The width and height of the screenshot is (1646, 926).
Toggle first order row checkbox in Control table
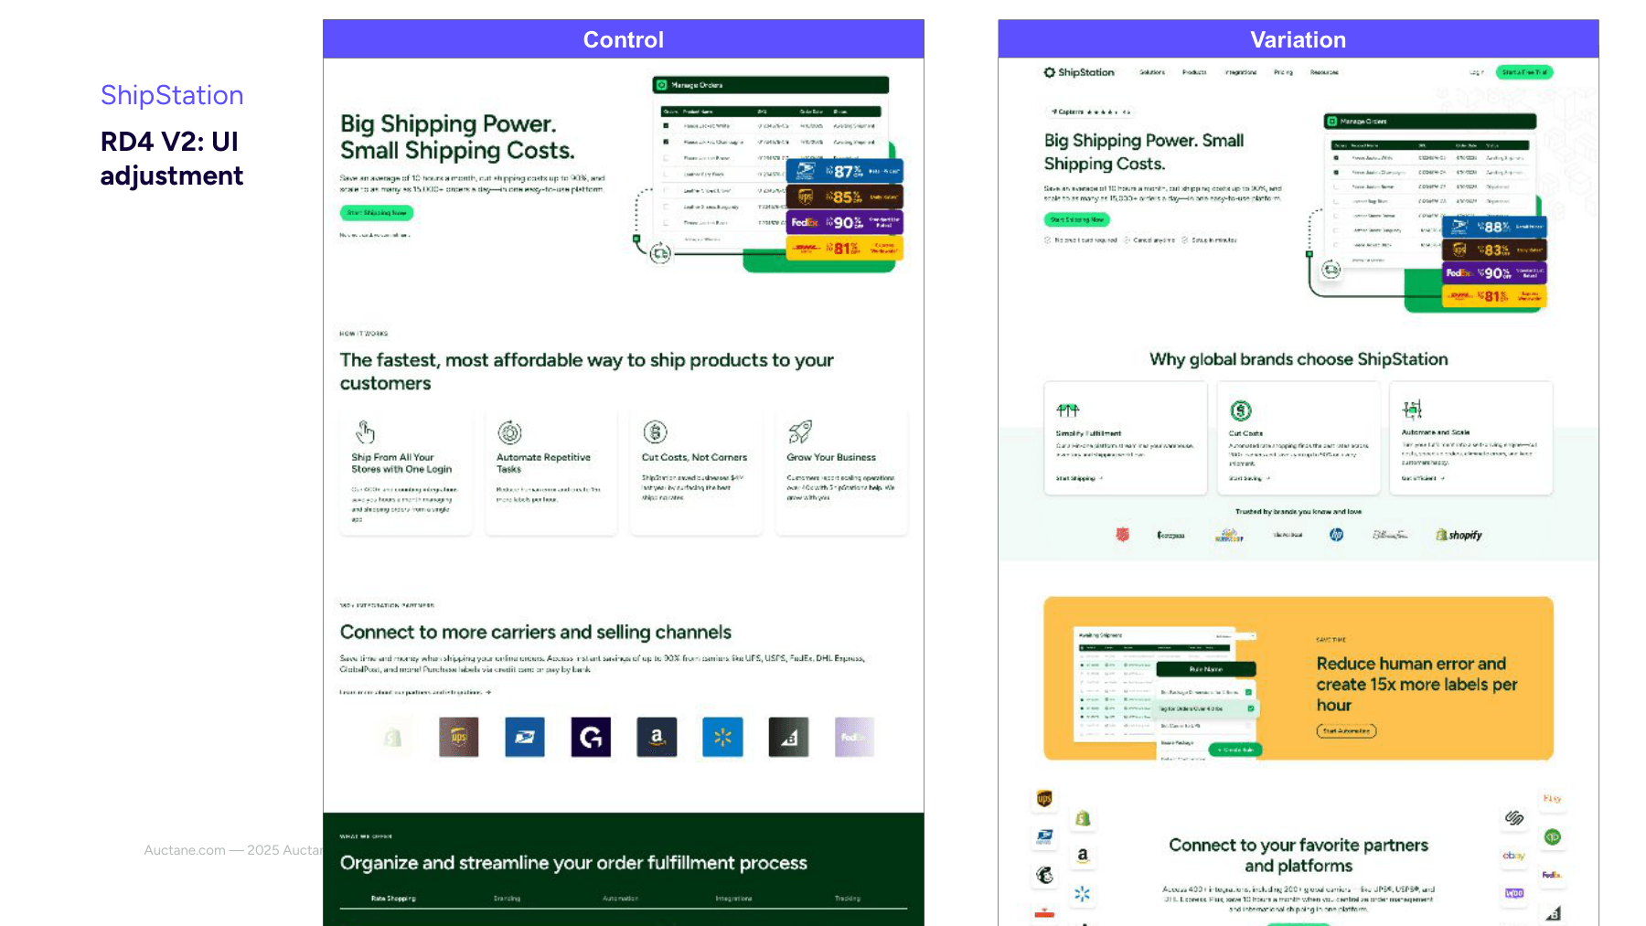pyautogui.click(x=666, y=125)
